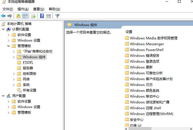Click the Export list toolbar icon
Image resolution: width=193 pixels, height=130 pixels.
(33, 16)
